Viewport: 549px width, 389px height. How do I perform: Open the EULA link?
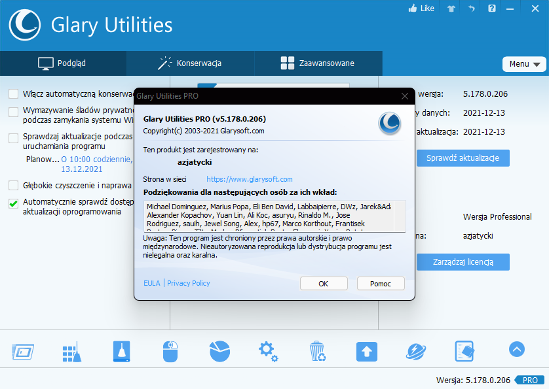click(151, 283)
